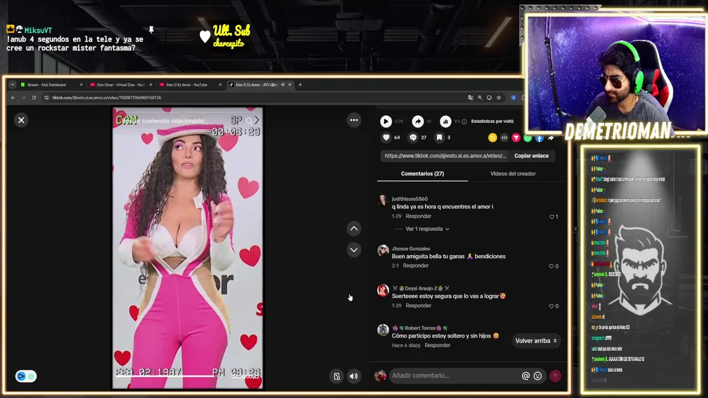The width and height of the screenshot is (708, 398).
Task: Go forward in browser history
Action: (23, 98)
